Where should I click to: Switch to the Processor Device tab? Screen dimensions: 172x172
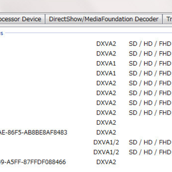(22, 19)
